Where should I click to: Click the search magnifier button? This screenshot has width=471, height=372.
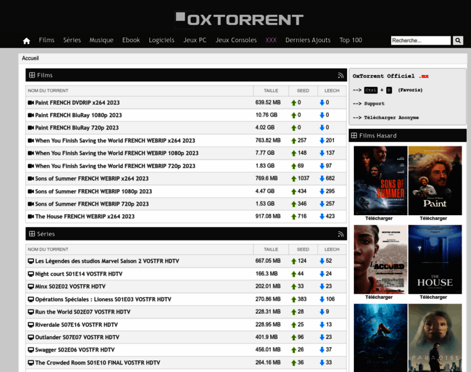coord(458,40)
